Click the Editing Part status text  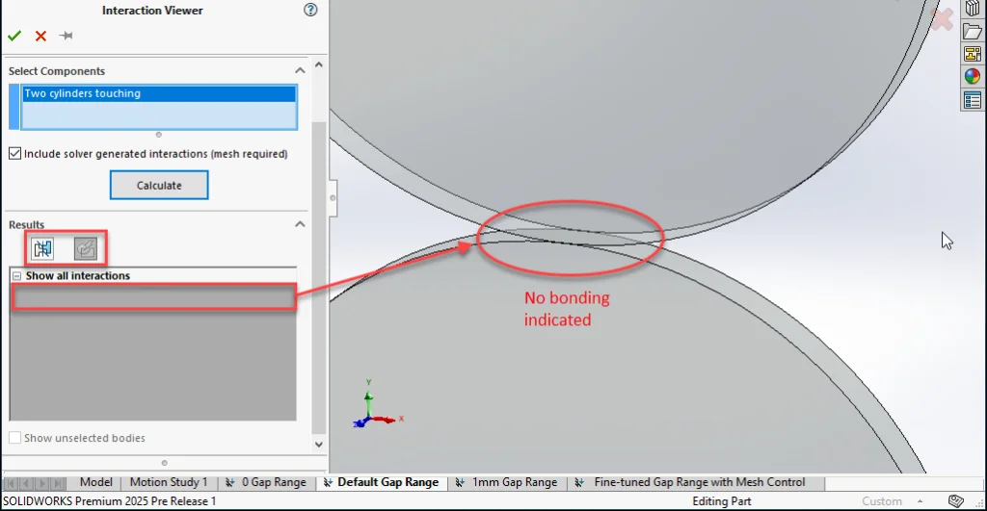coord(721,501)
